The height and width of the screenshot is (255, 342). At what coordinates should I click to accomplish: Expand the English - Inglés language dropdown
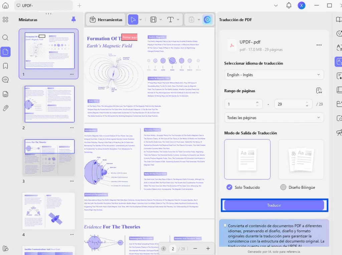pyautogui.click(x=274, y=75)
